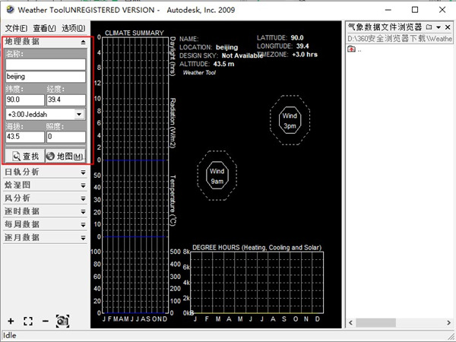This screenshot has height=342, width=456.
Task: Click the latitude field showing 90.0
Action: [24, 100]
